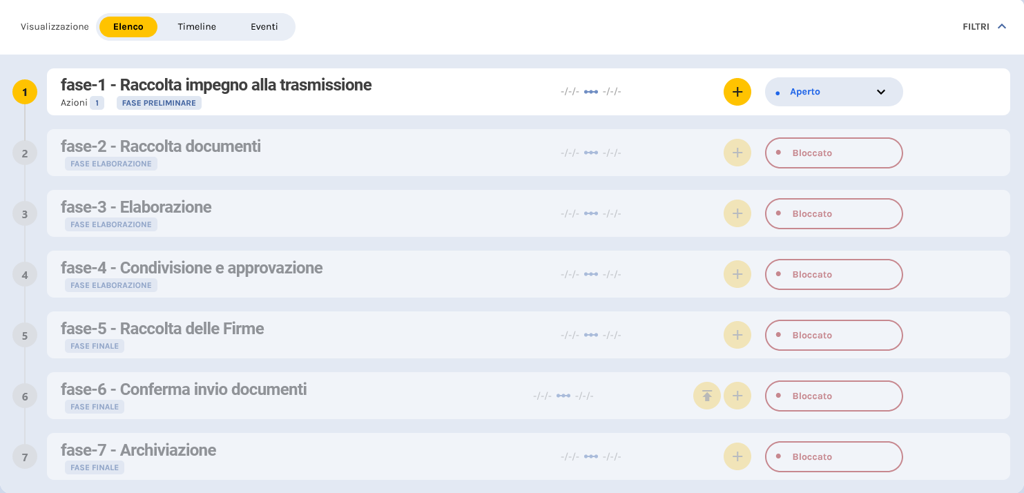1024x493 pixels.
Task: Click the plus icon on fase-7 Archiviazione
Action: [737, 456]
